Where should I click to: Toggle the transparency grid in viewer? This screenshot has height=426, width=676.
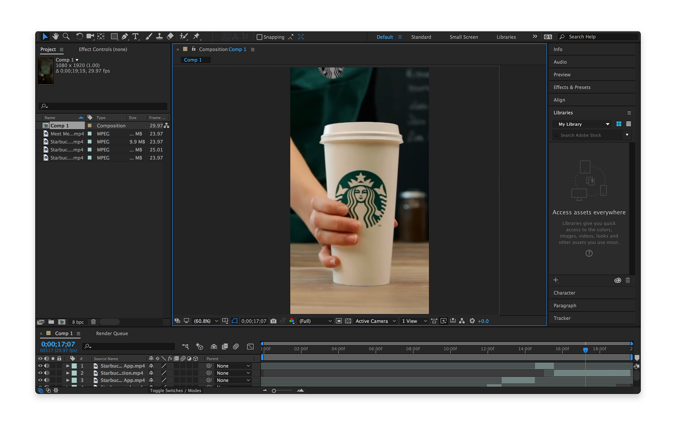pyautogui.click(x=348, y=321)
